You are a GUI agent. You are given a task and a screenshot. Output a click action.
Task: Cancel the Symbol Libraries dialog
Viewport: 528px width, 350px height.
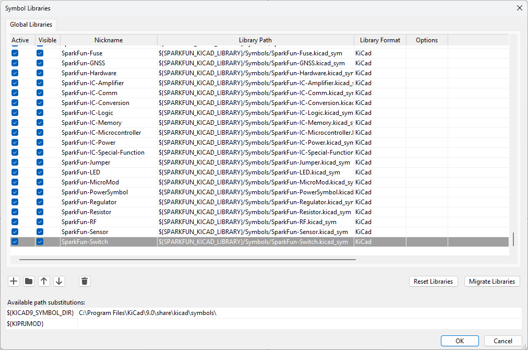(x=503, y=341)
